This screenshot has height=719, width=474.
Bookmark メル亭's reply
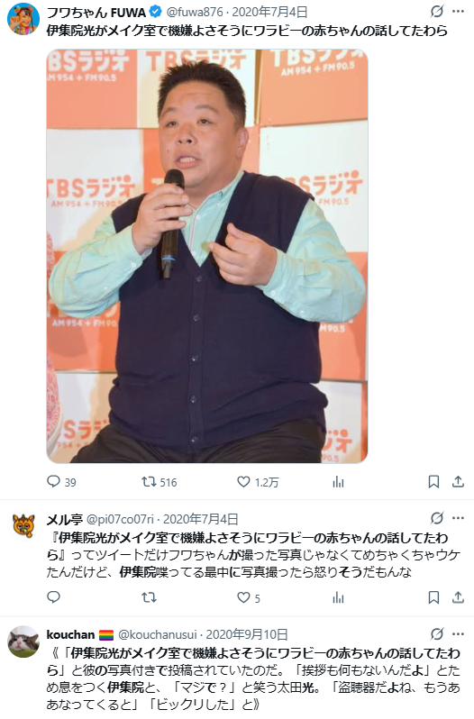pyautogui.click(x=433, y=597)
